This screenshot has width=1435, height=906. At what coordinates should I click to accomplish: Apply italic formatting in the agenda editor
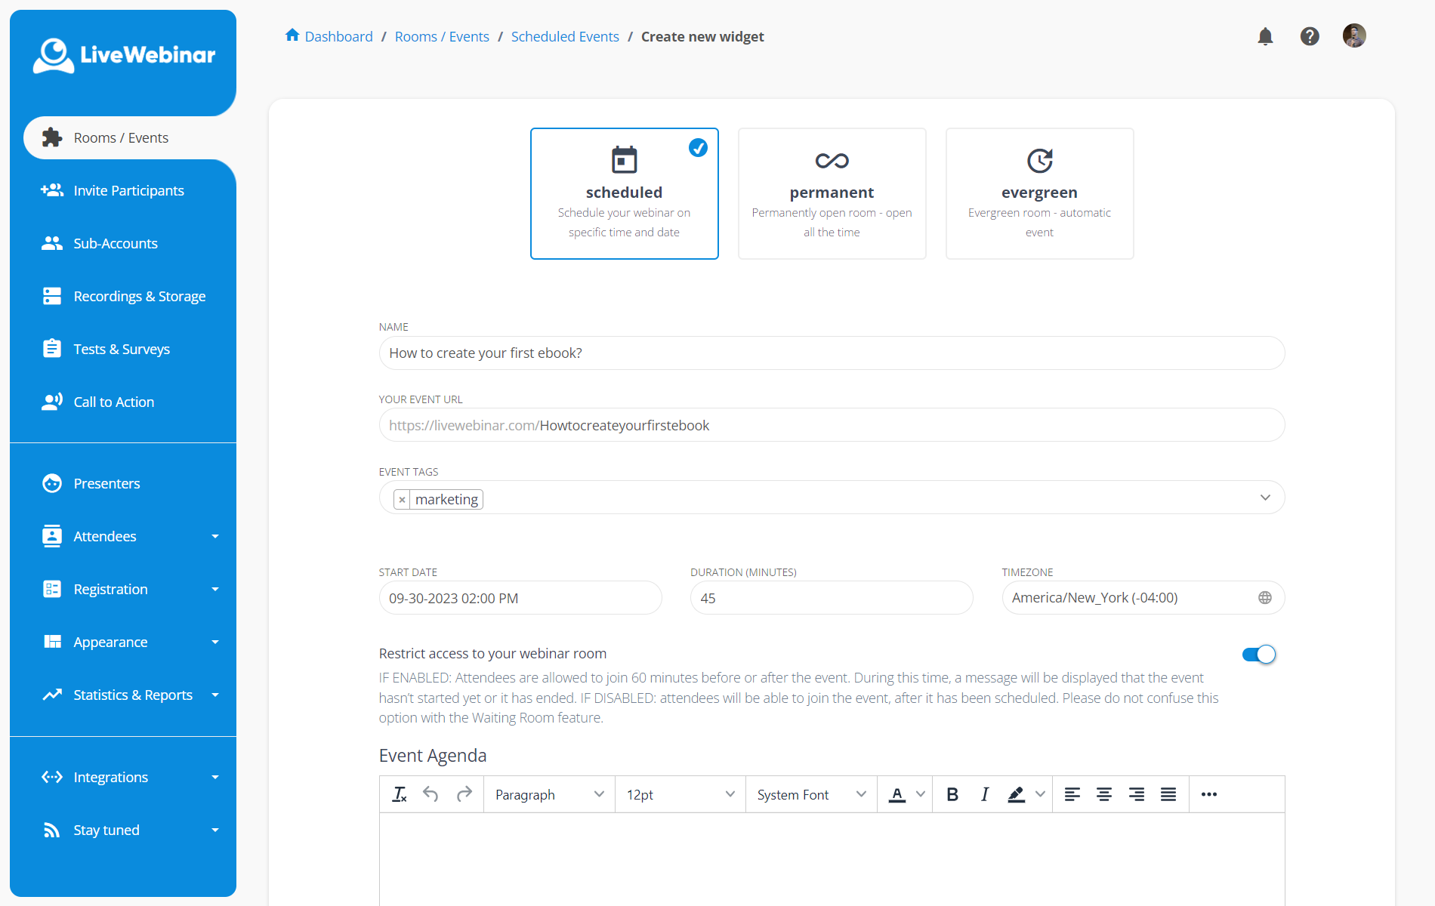coord(984,794)
